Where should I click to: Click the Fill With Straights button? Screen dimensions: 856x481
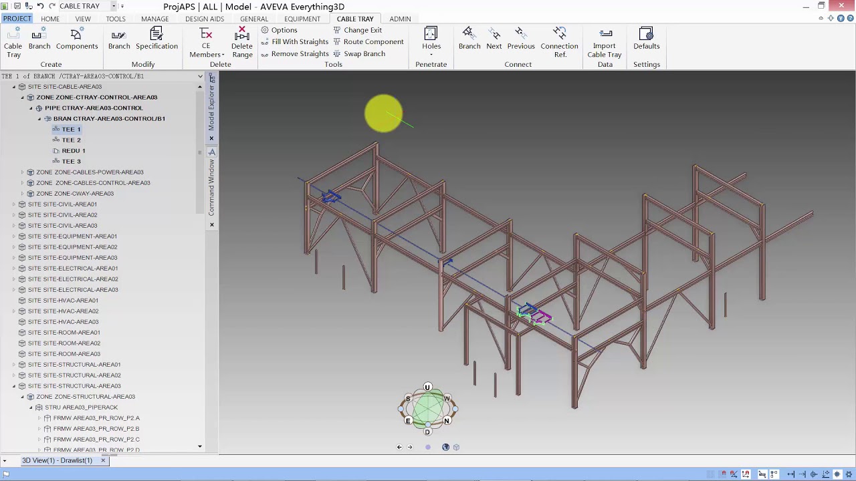click(x=294, y=42)
